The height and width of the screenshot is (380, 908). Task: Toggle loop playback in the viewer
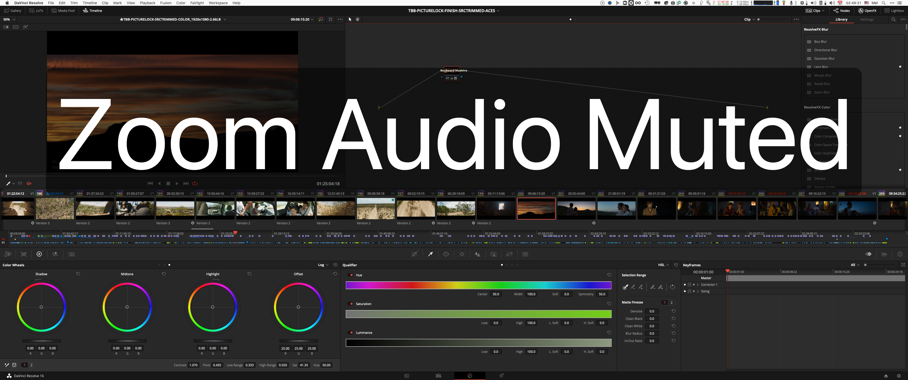(x=195, y=183)
